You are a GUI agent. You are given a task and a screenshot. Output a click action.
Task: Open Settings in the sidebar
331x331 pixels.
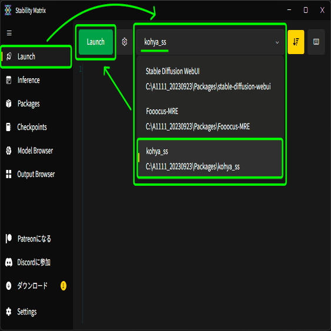(36, 312)
